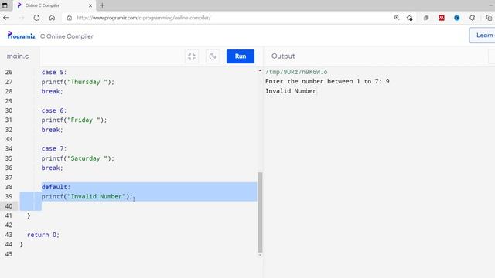
Task: Select the Online C Compiler browser tab
Action: point(54,5)
